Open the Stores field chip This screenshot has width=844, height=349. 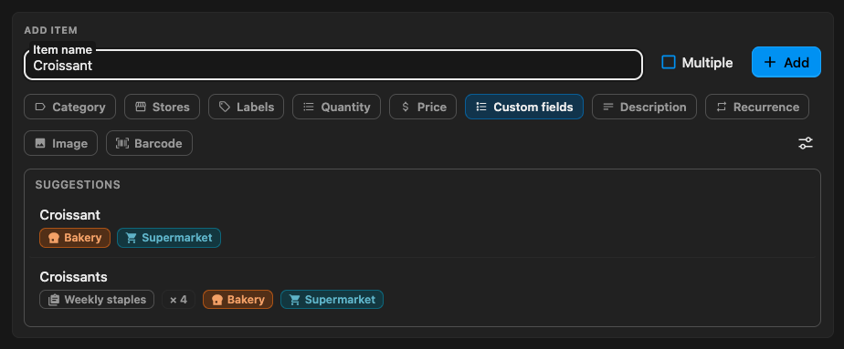162,107
